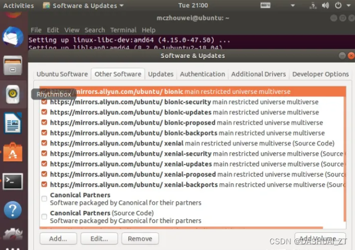Click the Activities button
This screenshot has width=355, height=250.
coord(19,5)
